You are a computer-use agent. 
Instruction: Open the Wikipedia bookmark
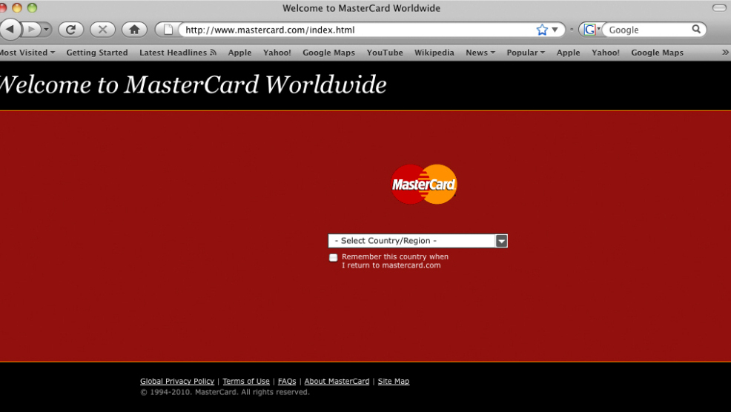[434, 53]
